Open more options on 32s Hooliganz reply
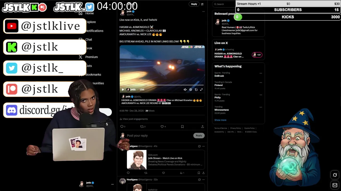Screen dimensions: 341x191 203,180
